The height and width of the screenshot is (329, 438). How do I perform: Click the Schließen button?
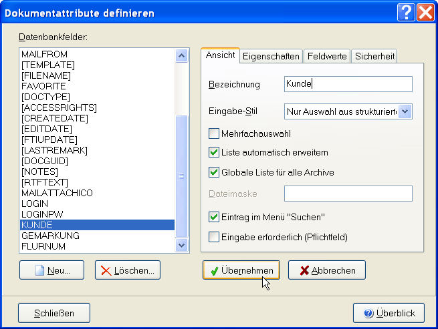coord(54,313)
